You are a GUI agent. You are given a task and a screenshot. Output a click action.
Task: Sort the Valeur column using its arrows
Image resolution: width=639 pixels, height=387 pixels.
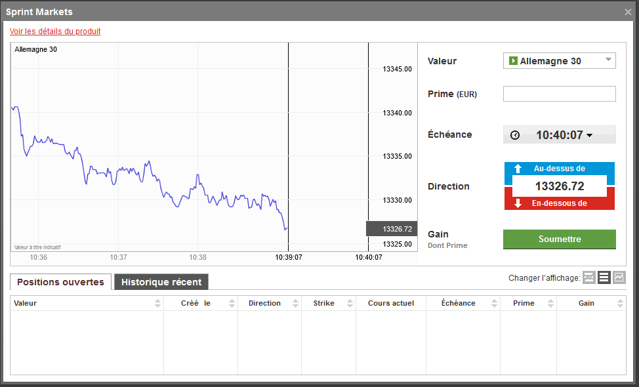tap(157, 303)
